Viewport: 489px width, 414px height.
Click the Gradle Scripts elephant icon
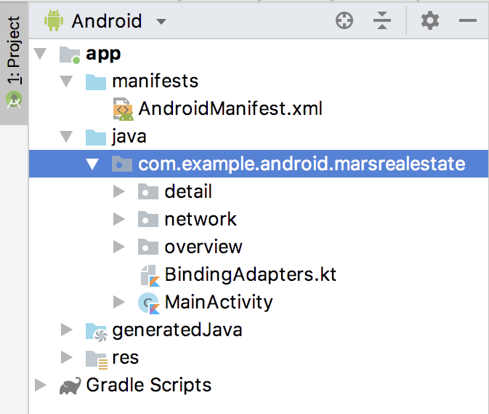click(x=70, y=386)
